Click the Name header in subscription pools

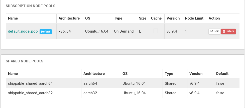[x=13, y=18]
